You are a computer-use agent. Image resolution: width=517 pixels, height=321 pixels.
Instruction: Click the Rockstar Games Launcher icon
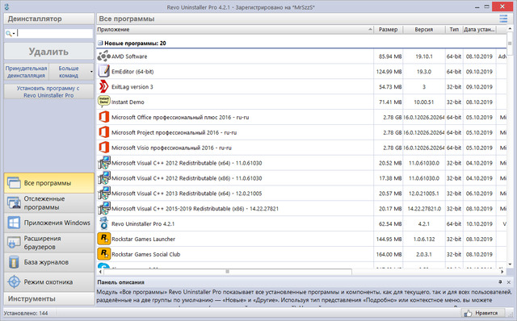click(104, 239)
